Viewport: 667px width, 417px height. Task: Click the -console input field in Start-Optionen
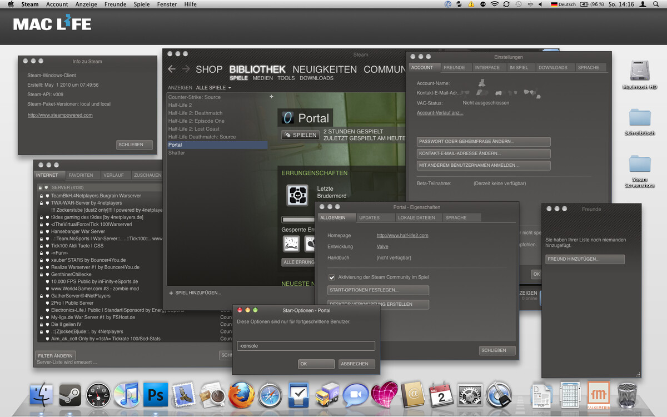(306, 345)
